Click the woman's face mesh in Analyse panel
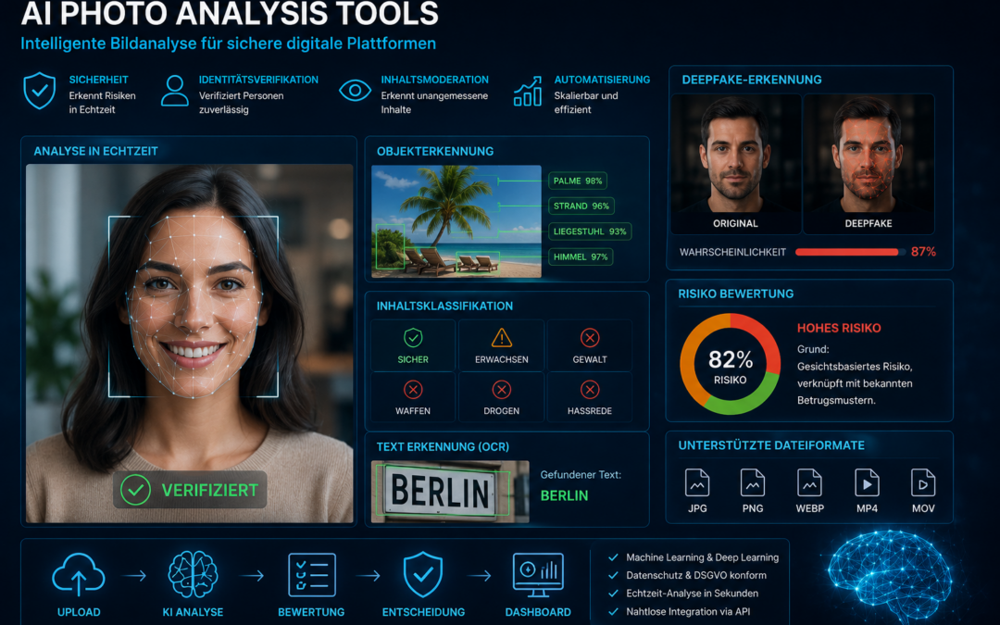The image size is (1000, 625). point(194,306)
